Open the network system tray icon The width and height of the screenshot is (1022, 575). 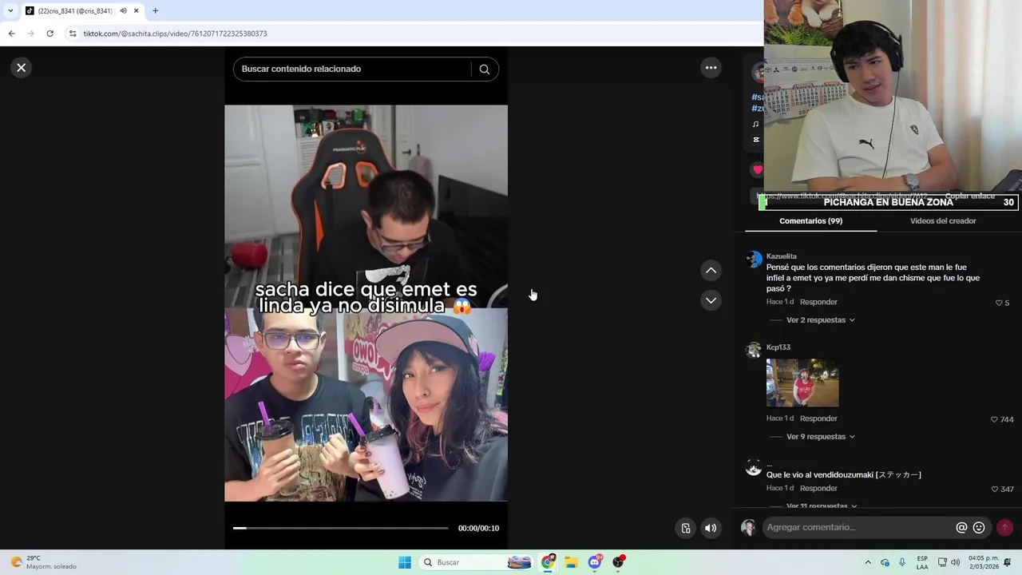(x=942, y=562)
